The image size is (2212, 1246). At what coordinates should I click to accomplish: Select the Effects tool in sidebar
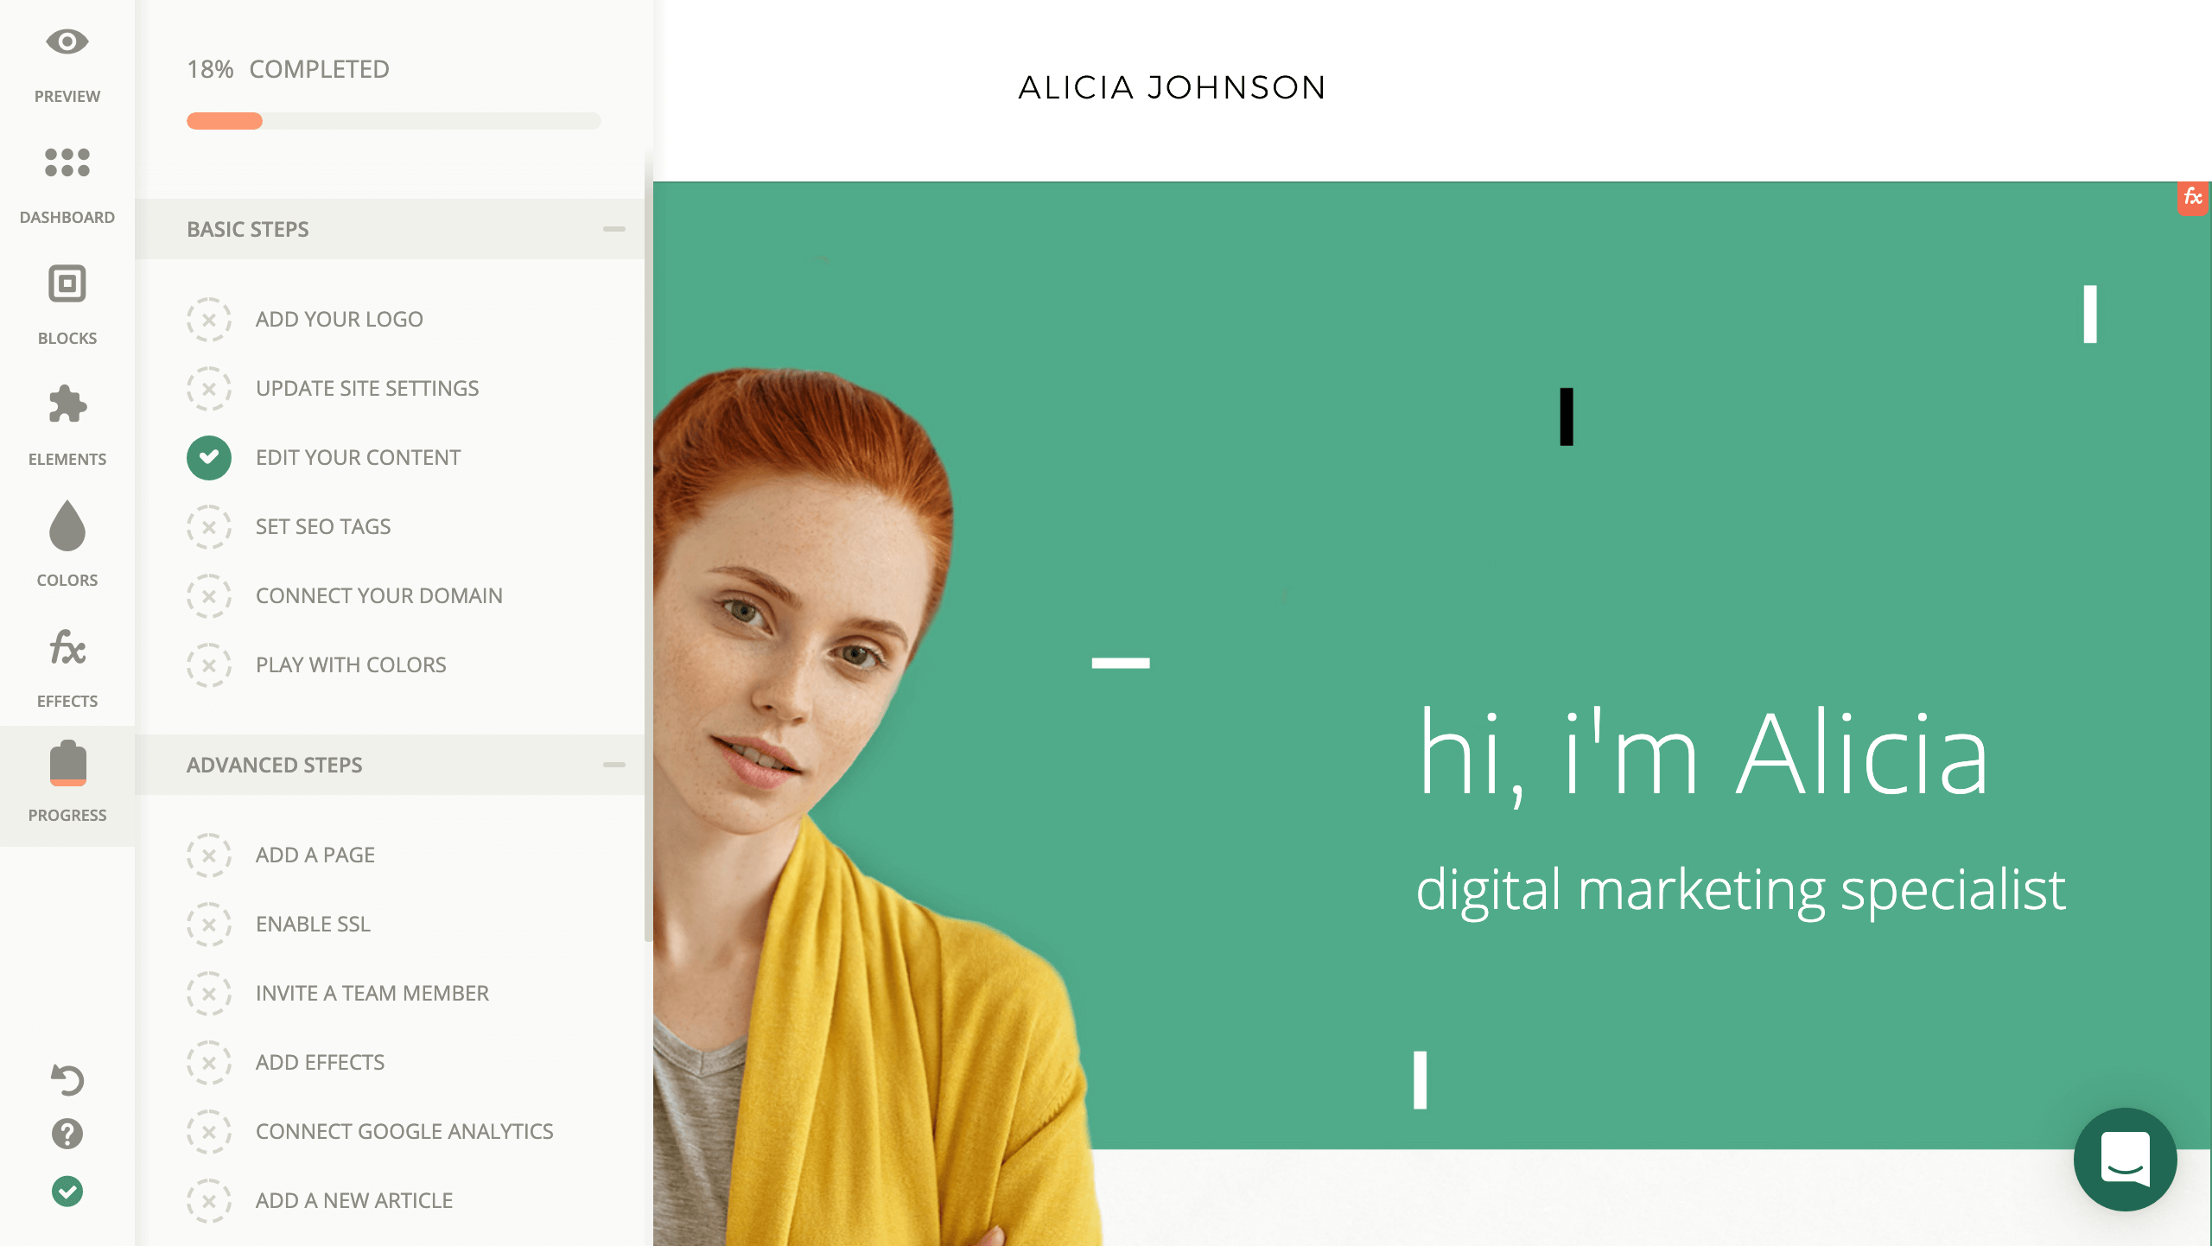[66, 669]
